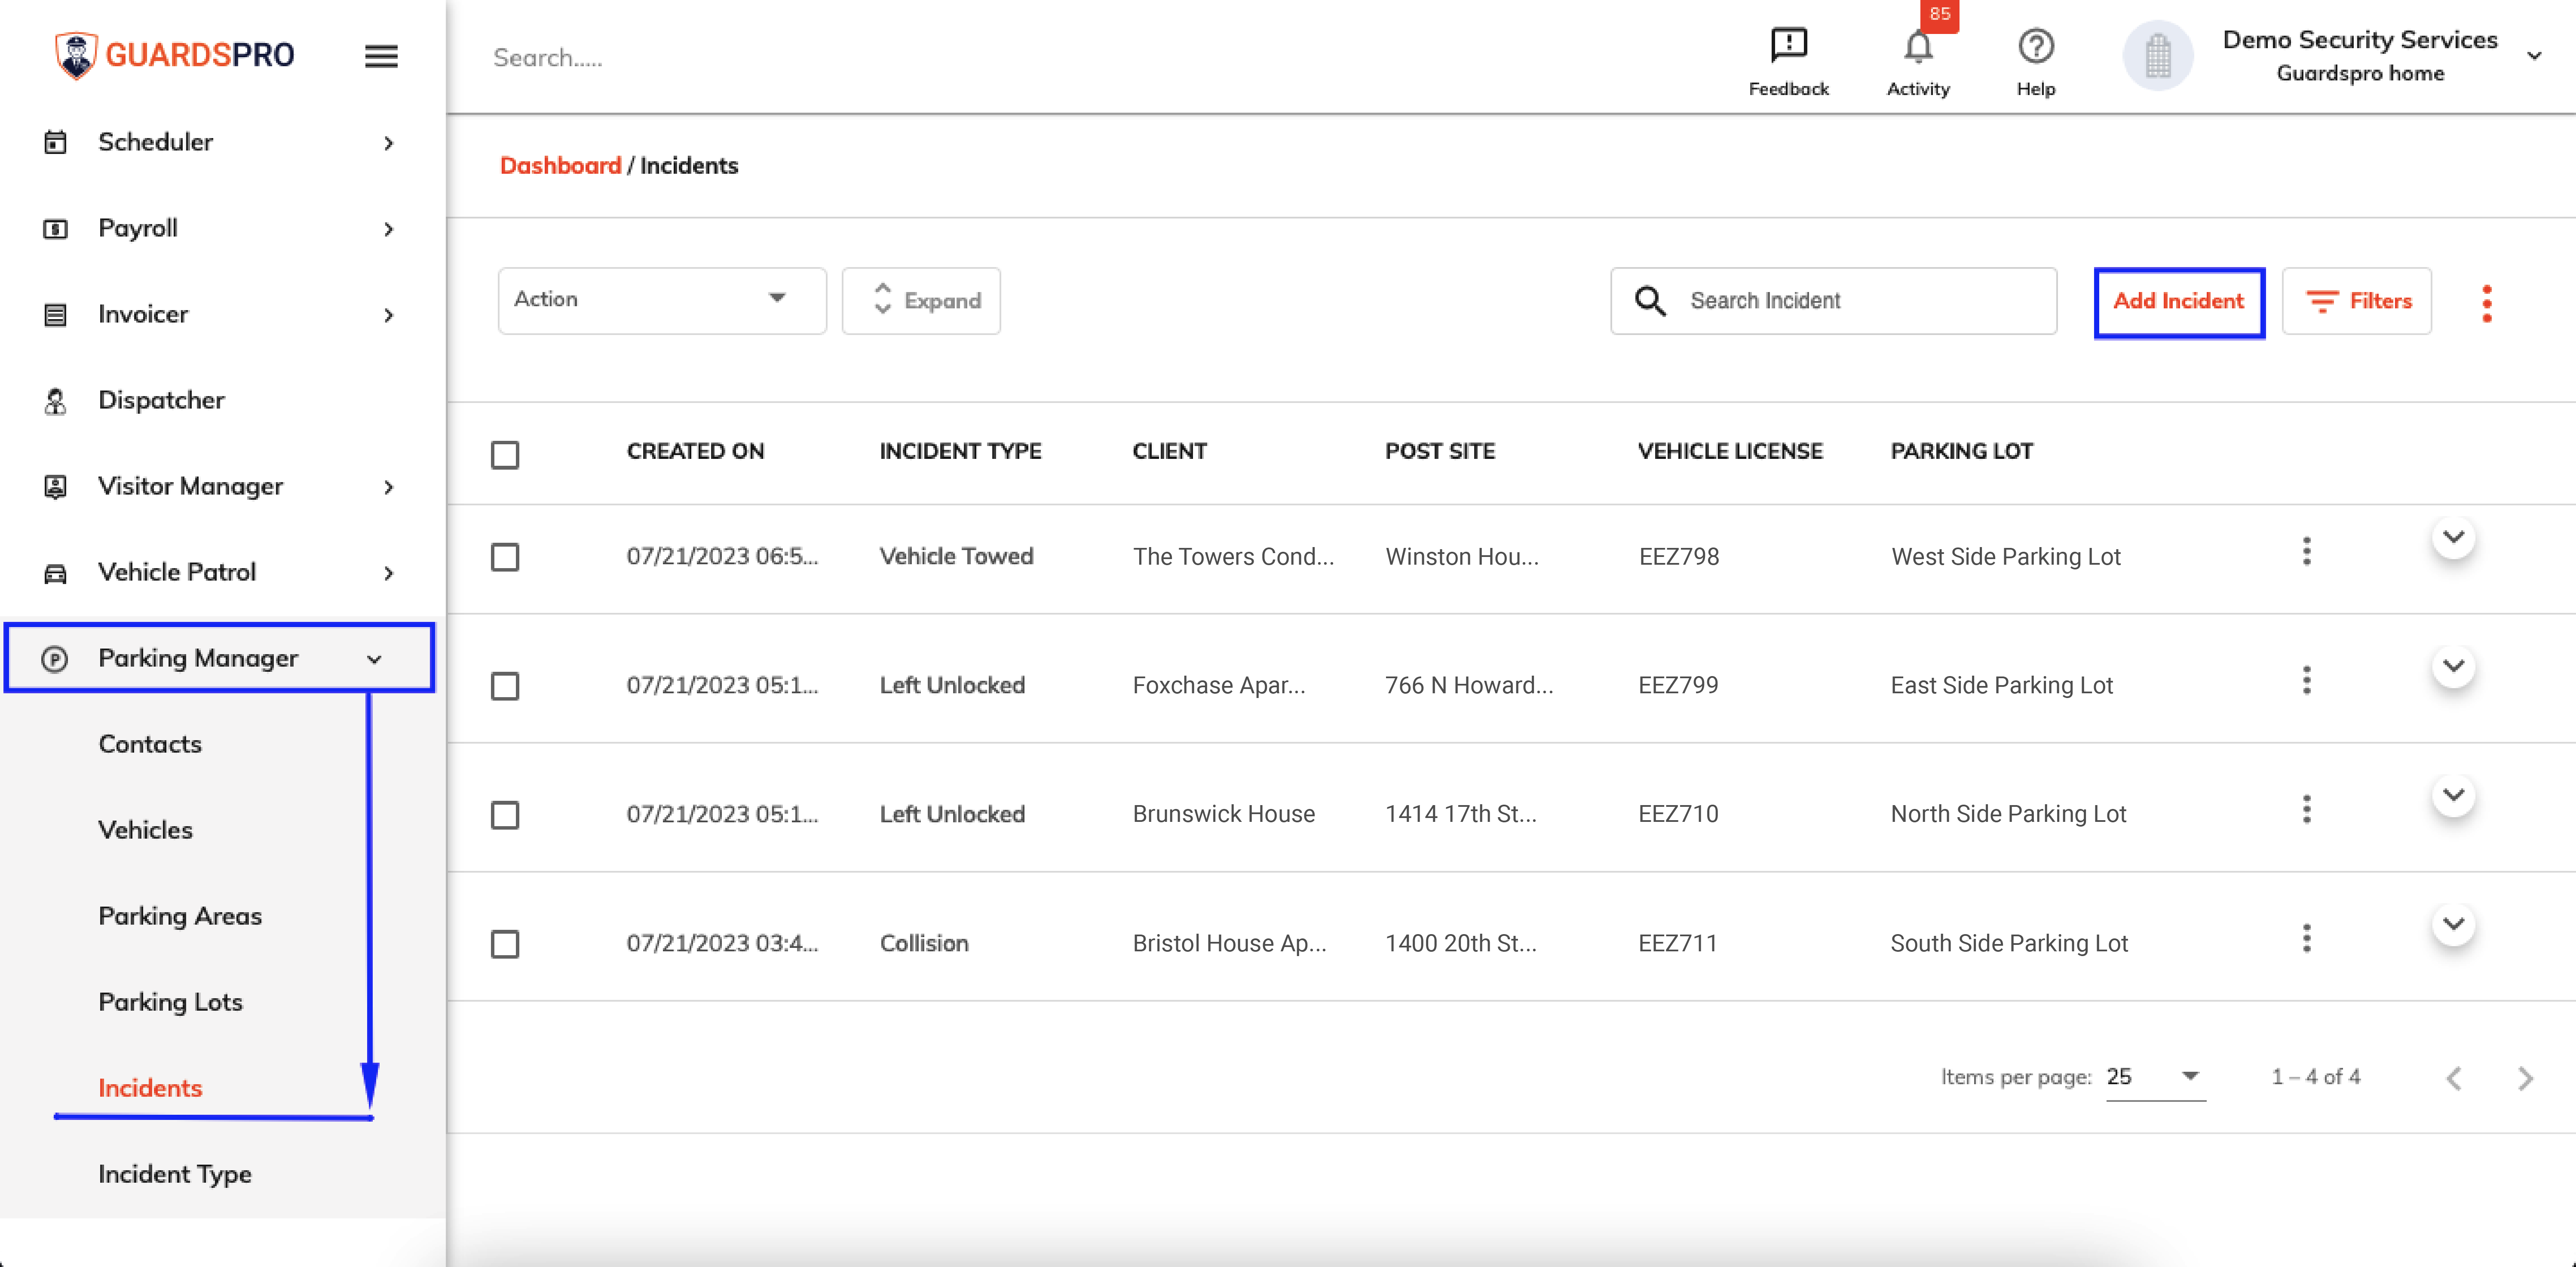Go to Dashboard breadcrumb link

pyautogui.click(x=560, y=166)
